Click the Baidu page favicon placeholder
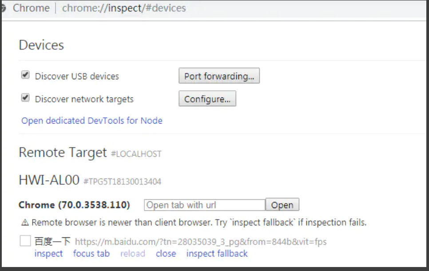Image resolution: width=429 pixels, height=271 pixels. tap(25, 241)
